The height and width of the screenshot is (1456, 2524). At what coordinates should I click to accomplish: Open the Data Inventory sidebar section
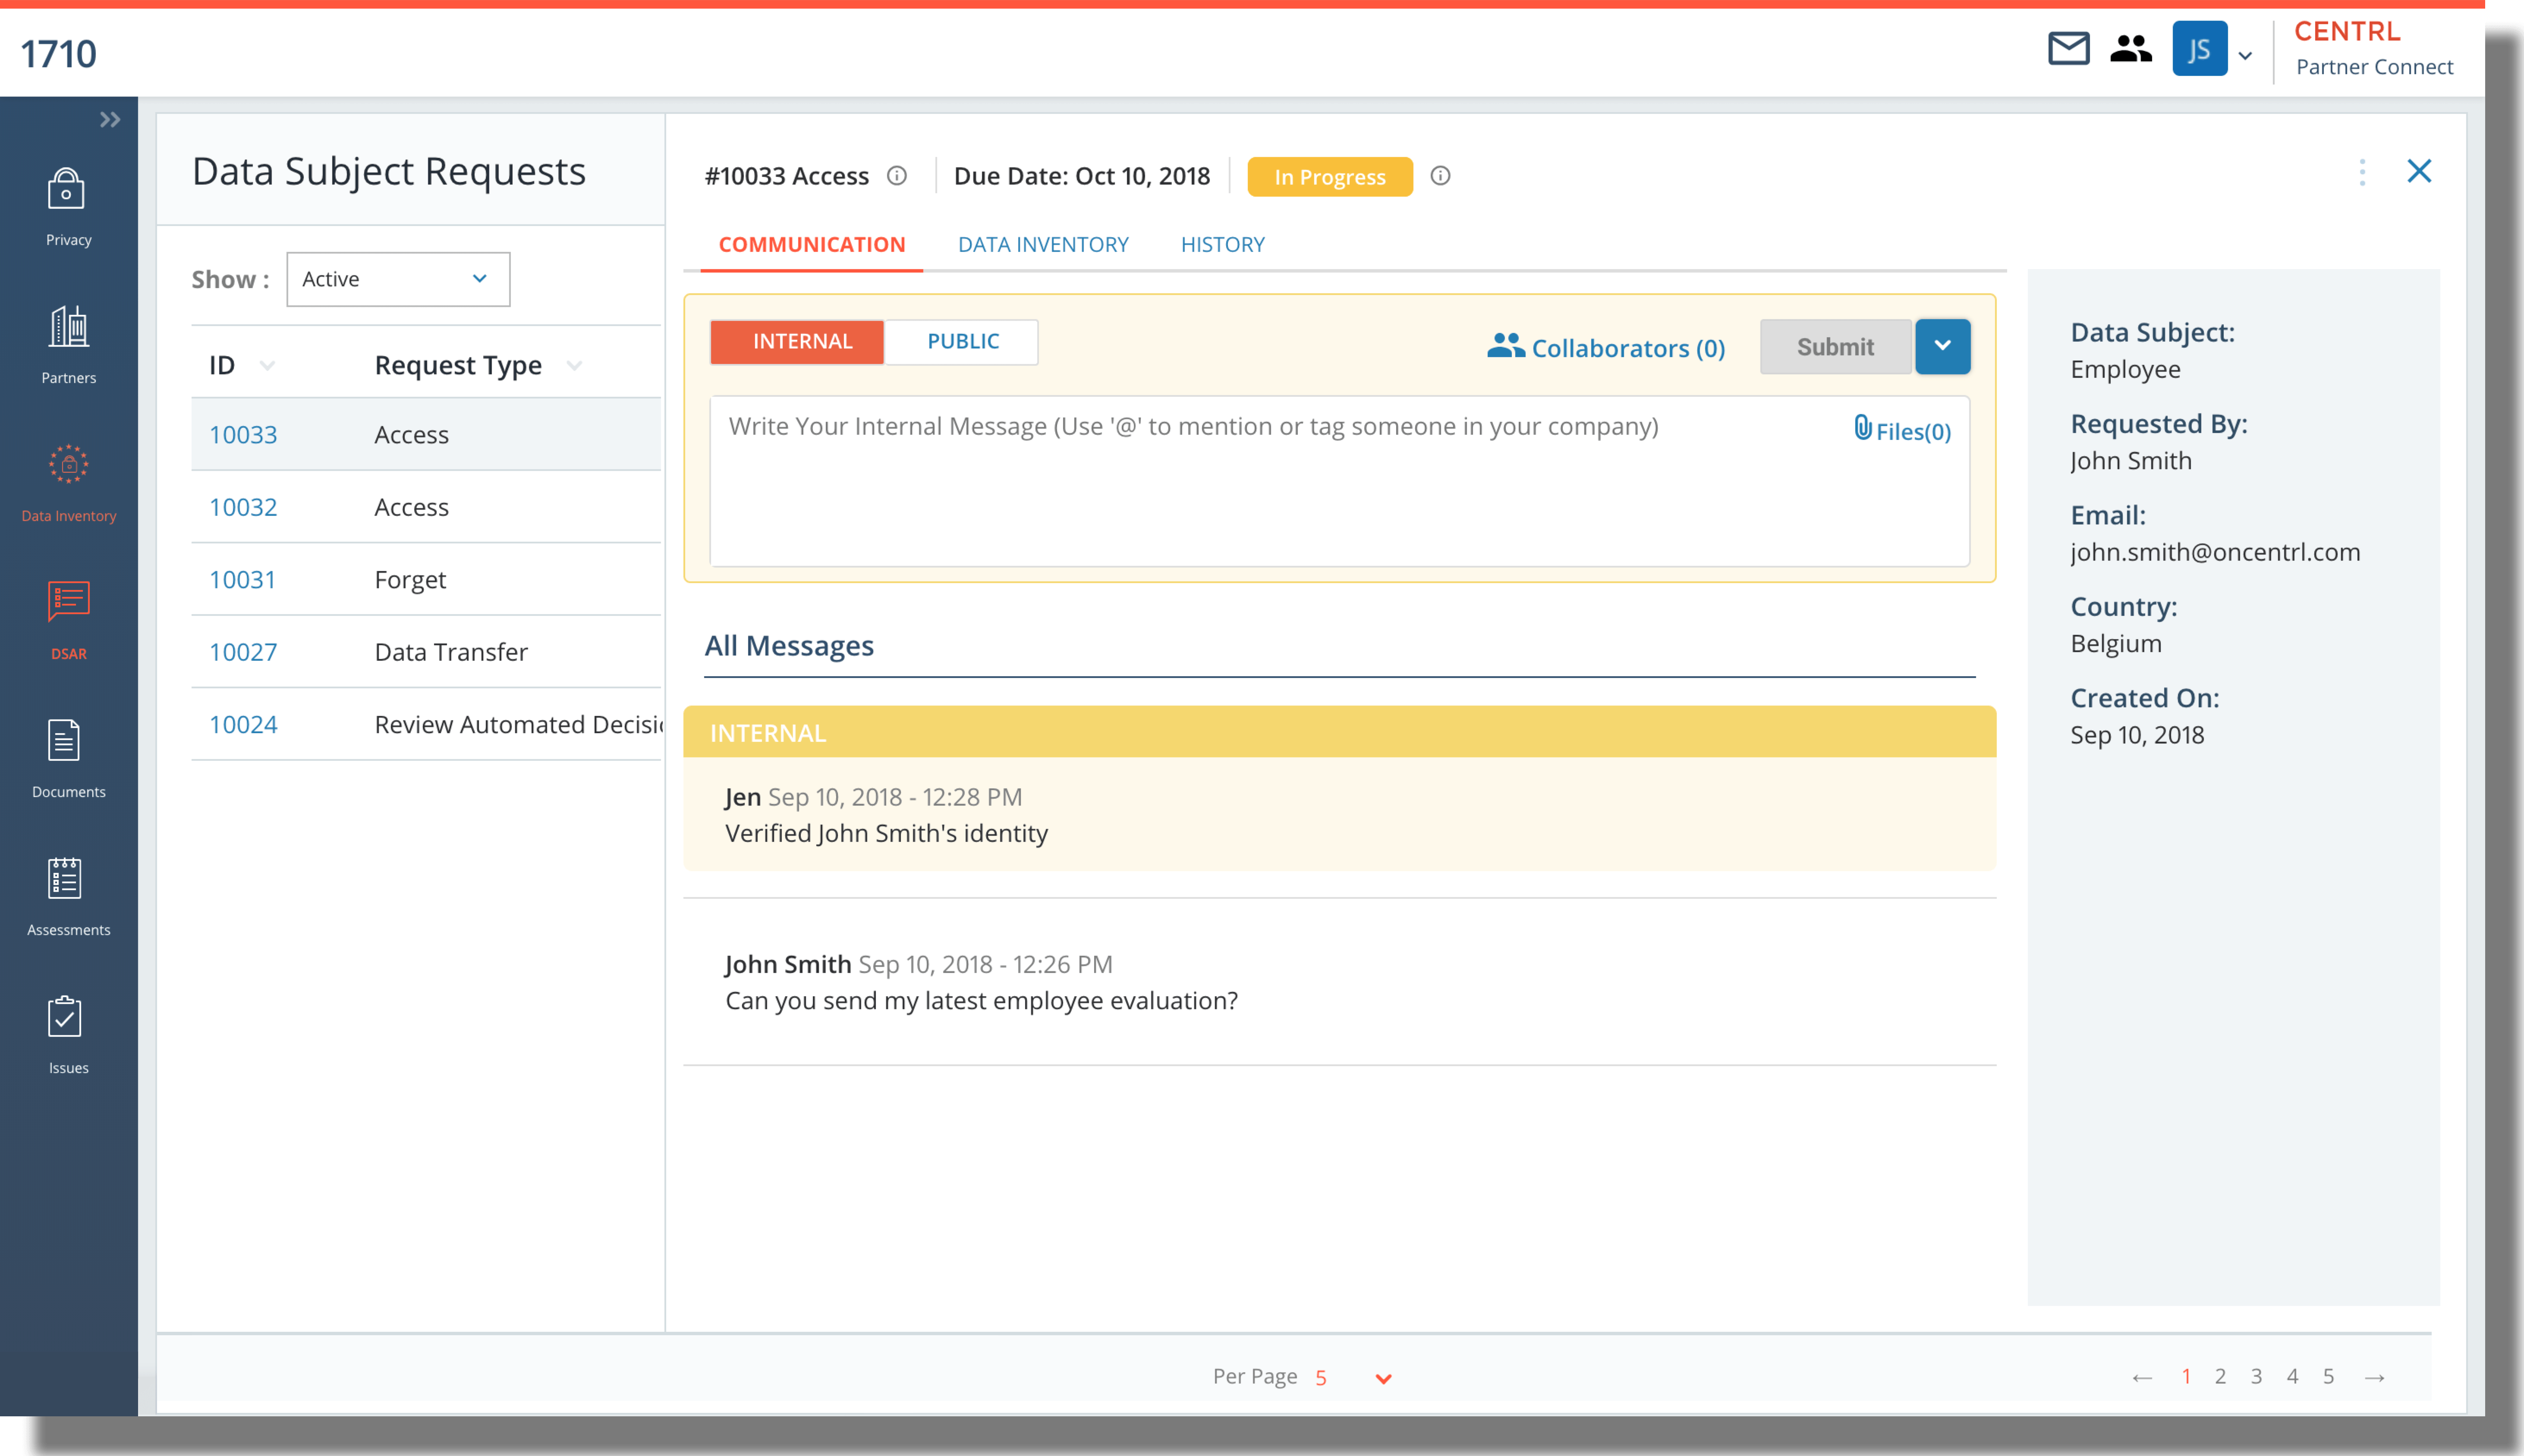click(68, 484)
